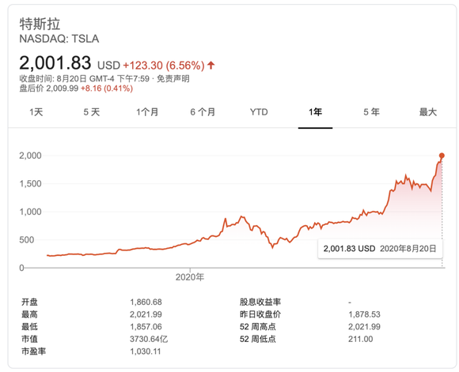Select the YTD tab

coord(259,112)
